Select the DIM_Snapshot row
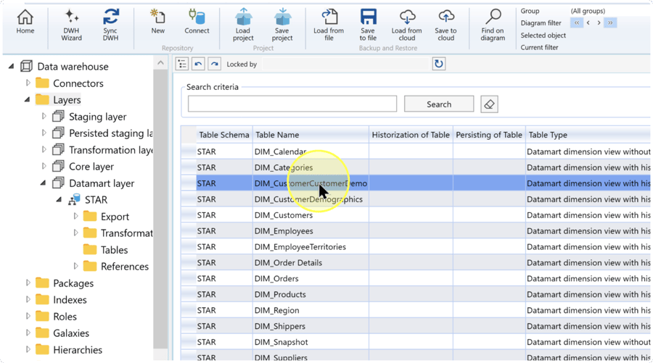Image resolution: width=653 pixels, height=363 pixels. [x=416, y=342]
